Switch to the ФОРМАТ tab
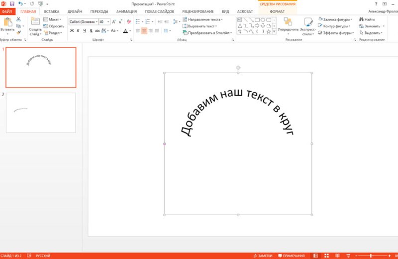This screenshot has width=398, height=259. click(277, 11)
